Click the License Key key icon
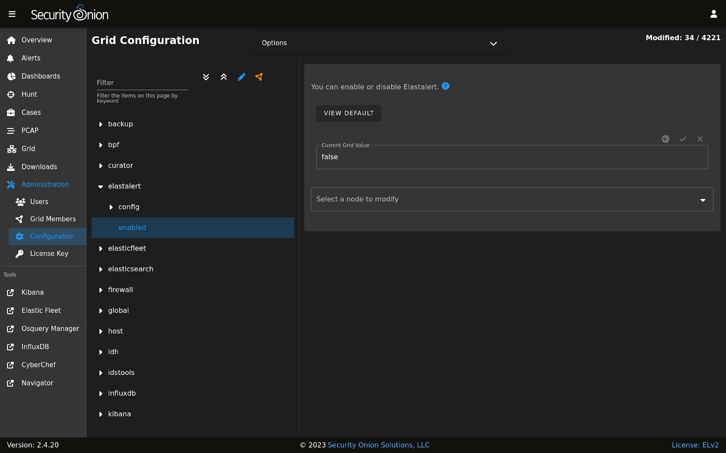 click(x=20, y=253)
